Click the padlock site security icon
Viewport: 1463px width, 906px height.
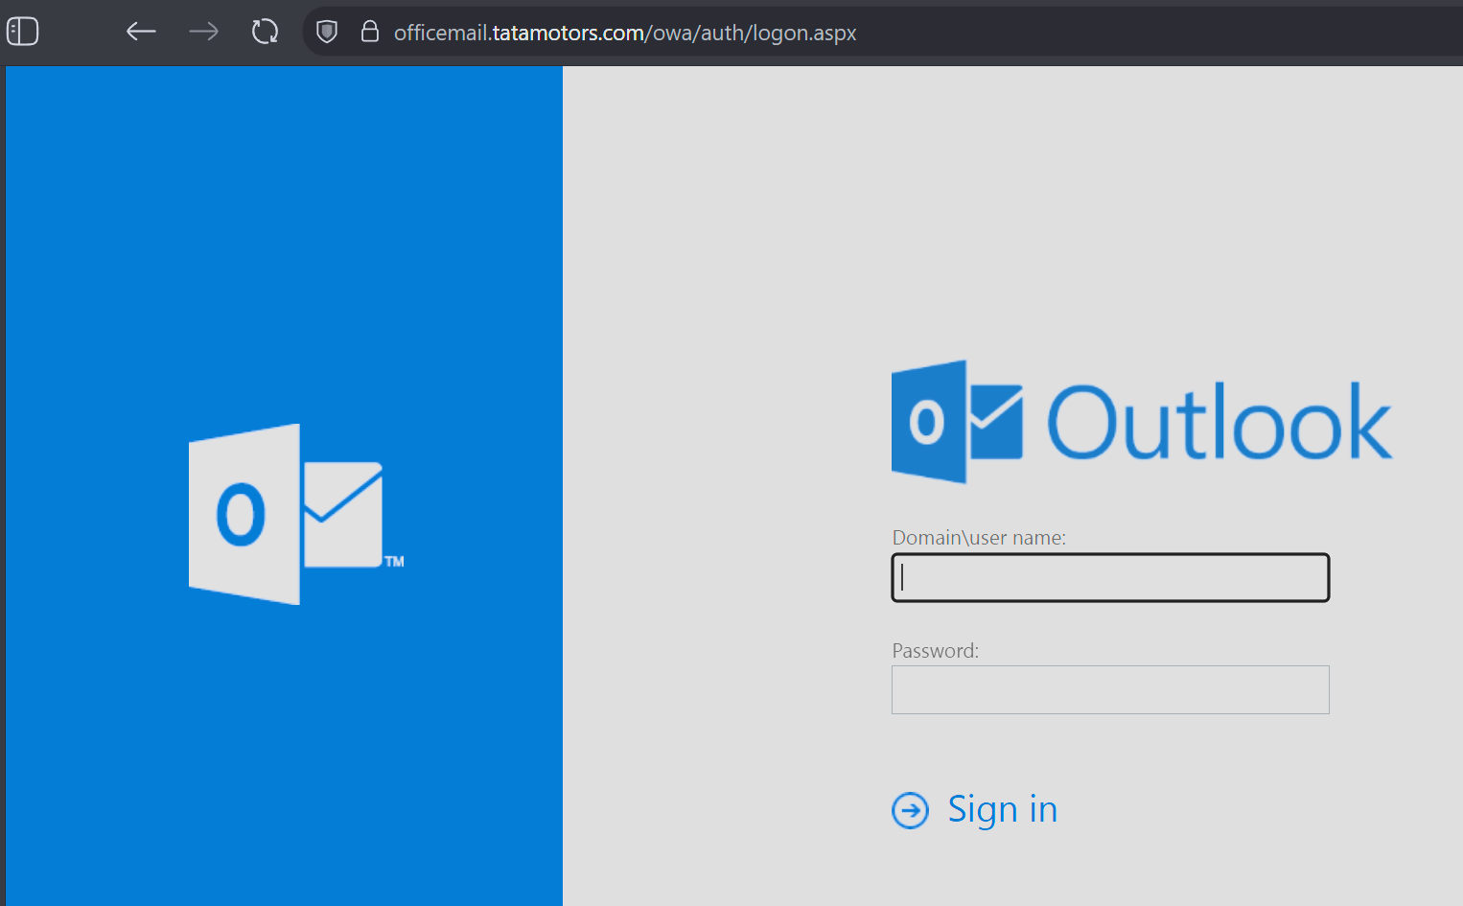pyautogui.click(x=369, y=32)
